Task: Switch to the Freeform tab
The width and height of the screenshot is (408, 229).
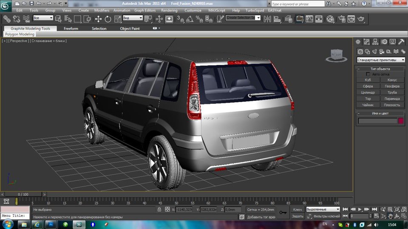Action: [x=71, y=28]
